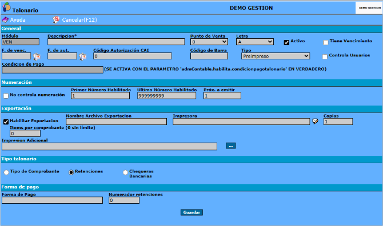Click F. de venc. date field
Screen dimensions: 383x226
tap(17, 56)
